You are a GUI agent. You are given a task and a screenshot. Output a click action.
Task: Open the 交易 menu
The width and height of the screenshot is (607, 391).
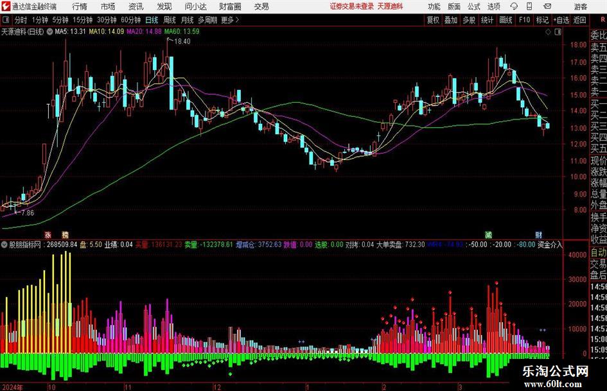coord(261,6)
